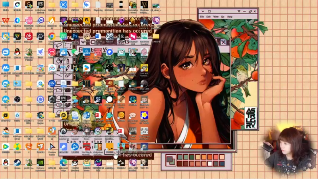Image resolution: width=318 pixels, height=179 pixels.
Task: Open the green WeChat icon
Action: pyautogui.click(x=75, y=52)
